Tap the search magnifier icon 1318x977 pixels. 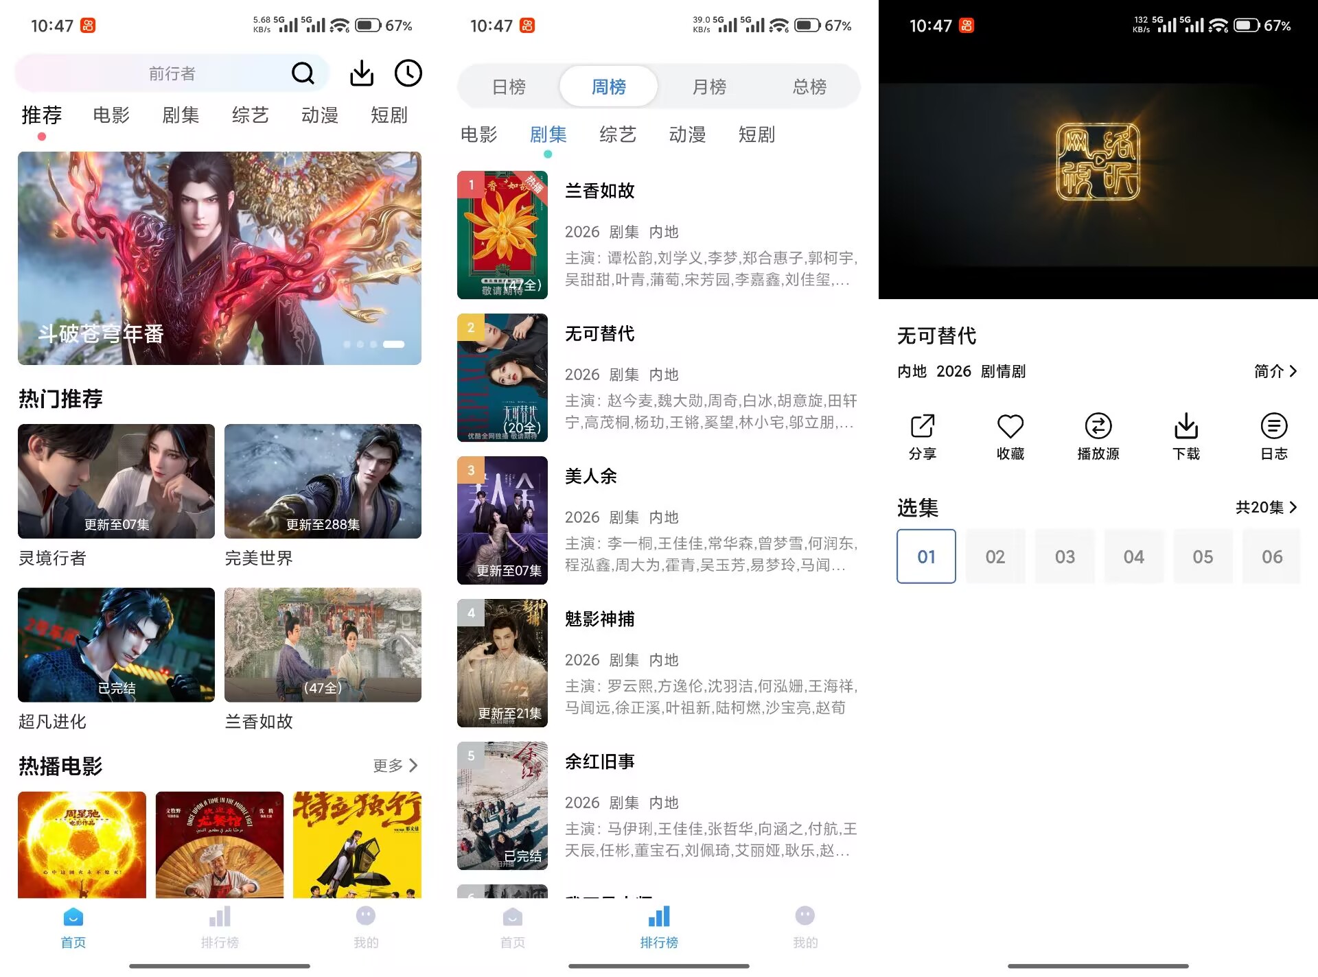point(303,73)
